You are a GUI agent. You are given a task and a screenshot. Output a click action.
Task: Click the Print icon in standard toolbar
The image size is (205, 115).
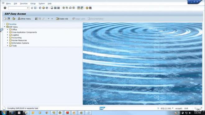pos(52,8)
